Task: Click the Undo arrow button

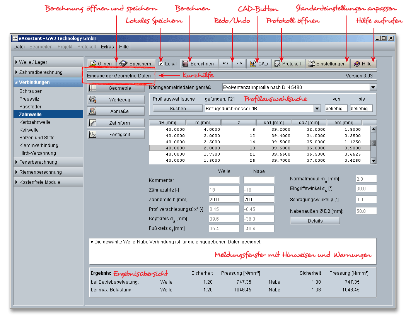Action: click(225, 63)
